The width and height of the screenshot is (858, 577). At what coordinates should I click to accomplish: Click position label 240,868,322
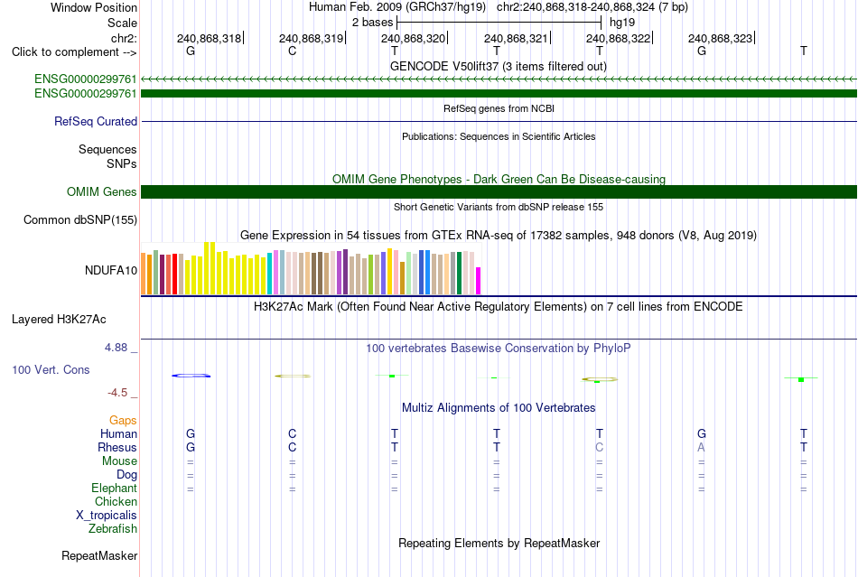tap(618, 38)
